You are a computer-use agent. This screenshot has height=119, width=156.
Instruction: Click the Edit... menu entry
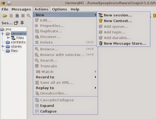[65, 20]
